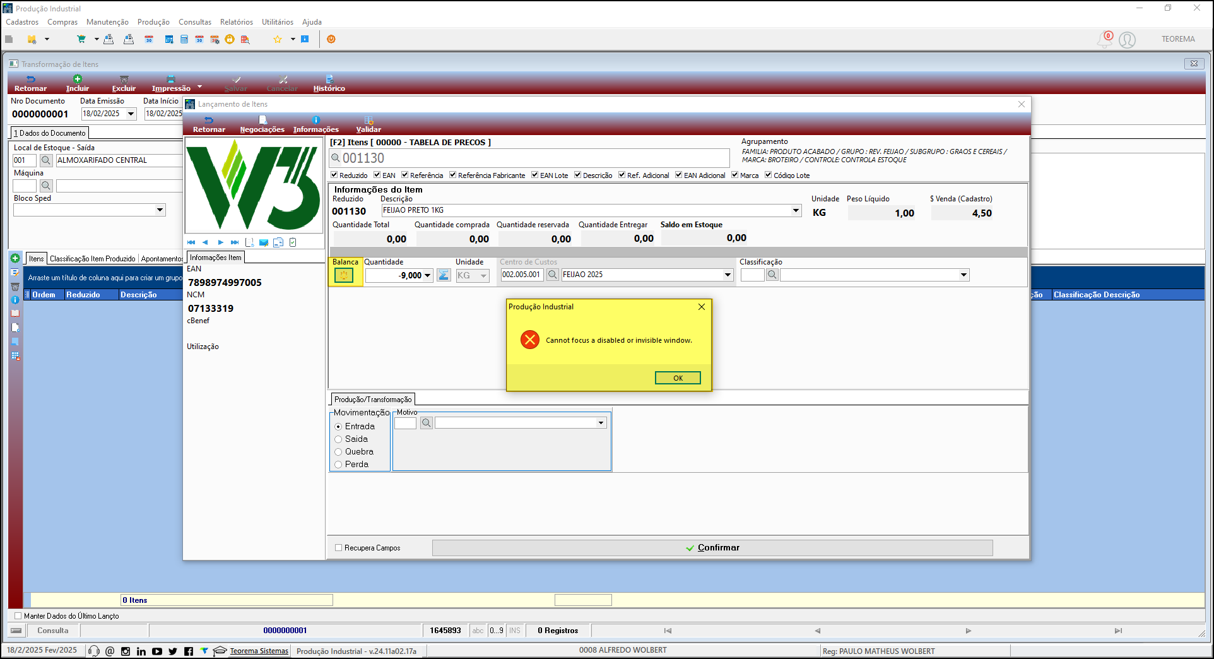Toggle the EAN checkbox
1214x659 pixels.
click(377, 175)
